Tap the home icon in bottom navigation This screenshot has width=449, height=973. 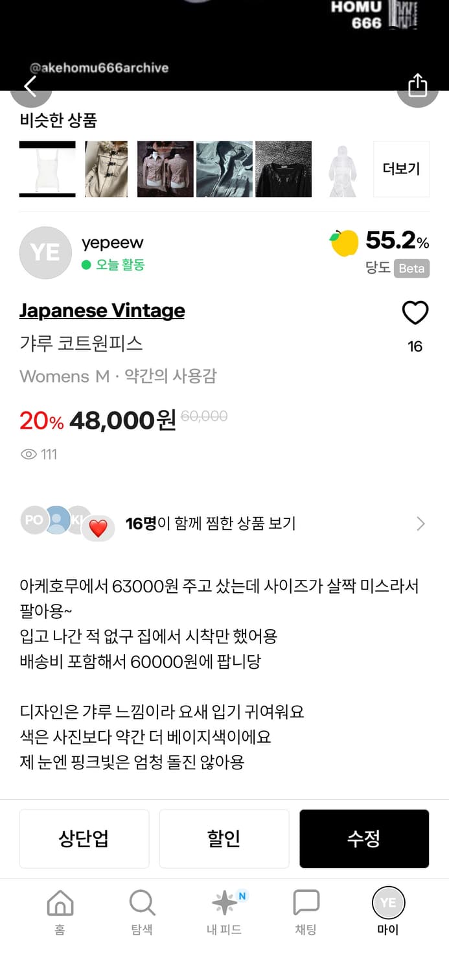click(x=60, y=903)
